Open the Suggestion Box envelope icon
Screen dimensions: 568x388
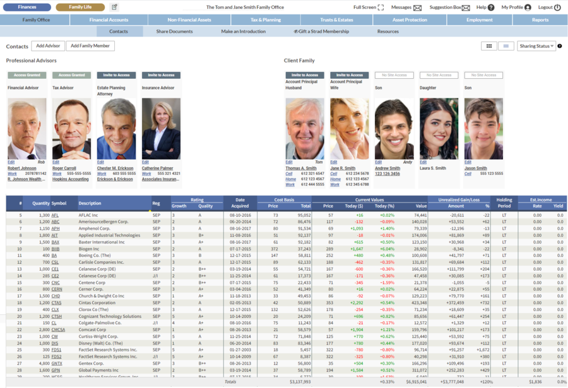(x=466, y=8)
